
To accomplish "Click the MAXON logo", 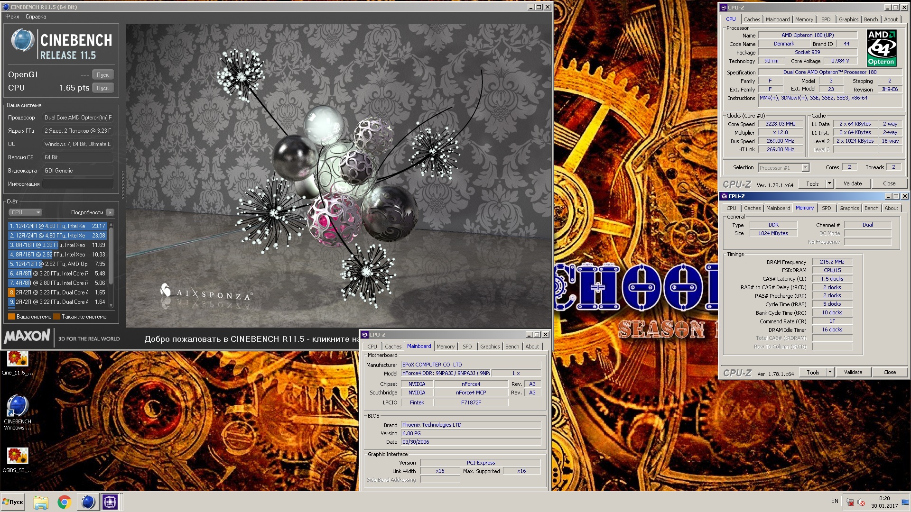I will 27,337.
